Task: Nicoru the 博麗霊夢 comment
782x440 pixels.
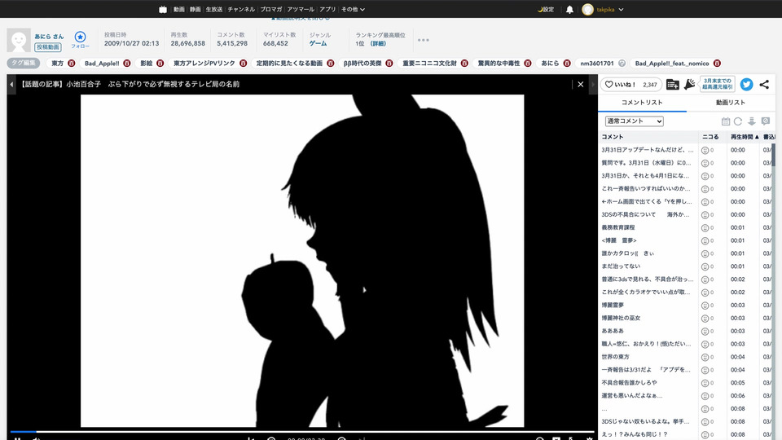Action: pyautogui.click(x=705, y=306)
